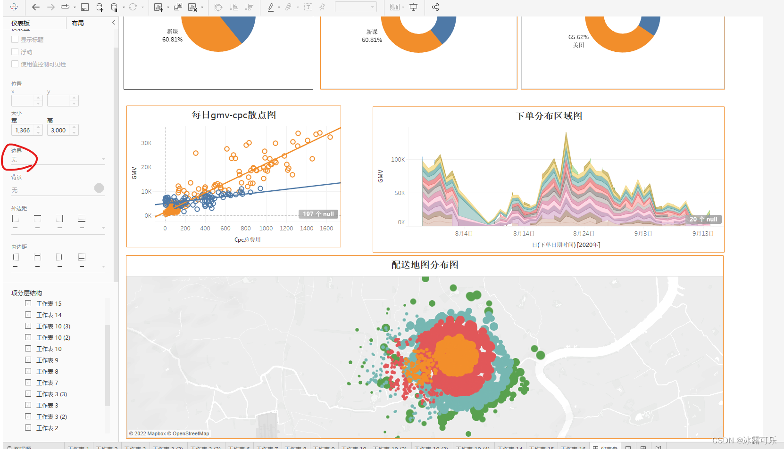Select 工作表 9 in item hierarchy

pos(47,360)
